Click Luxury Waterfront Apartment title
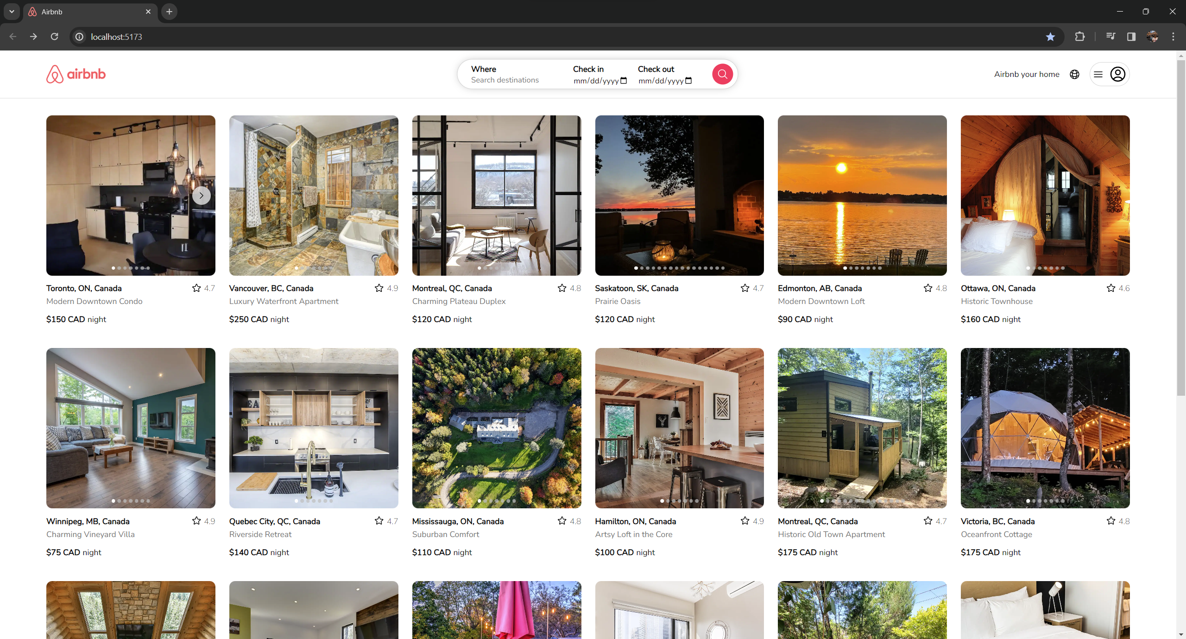 tap(284, 301)
